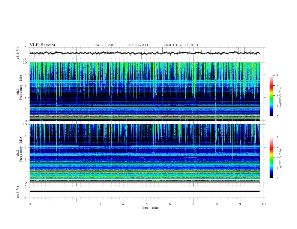Click time axis tick label "9"
Viewport: 297px width, 229px height.
(x=240, y=204)
